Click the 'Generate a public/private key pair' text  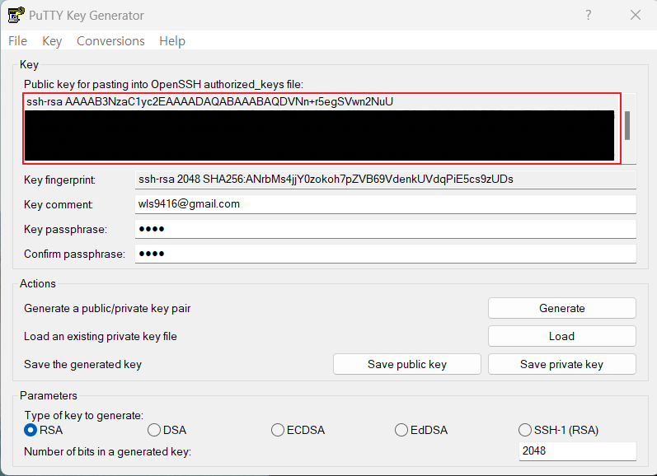pos(107,309)
